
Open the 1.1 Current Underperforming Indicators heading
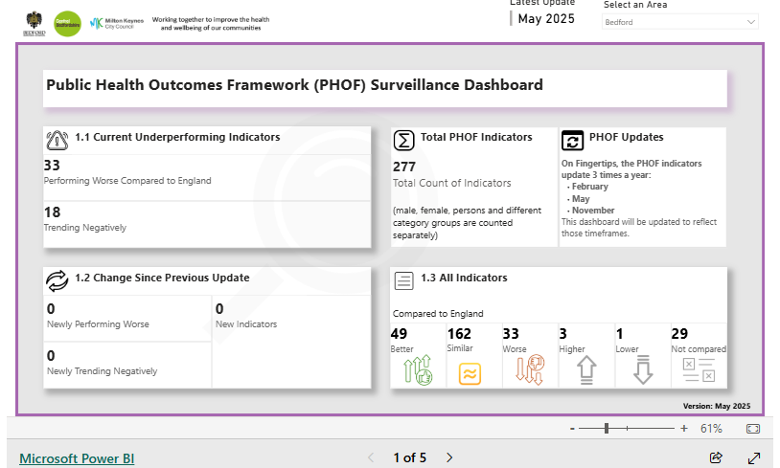(x=177, y=137)
